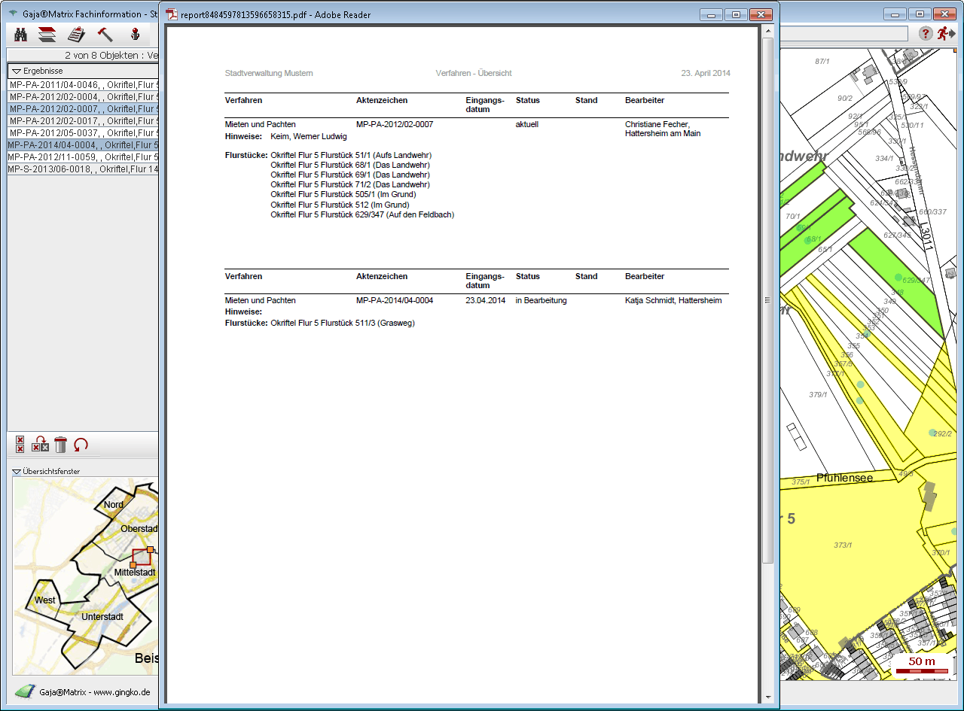Viewport: 964px width, 711px height.
Task: Click the PDF scrollbar up arrow
Action: [x=767, y=32]
